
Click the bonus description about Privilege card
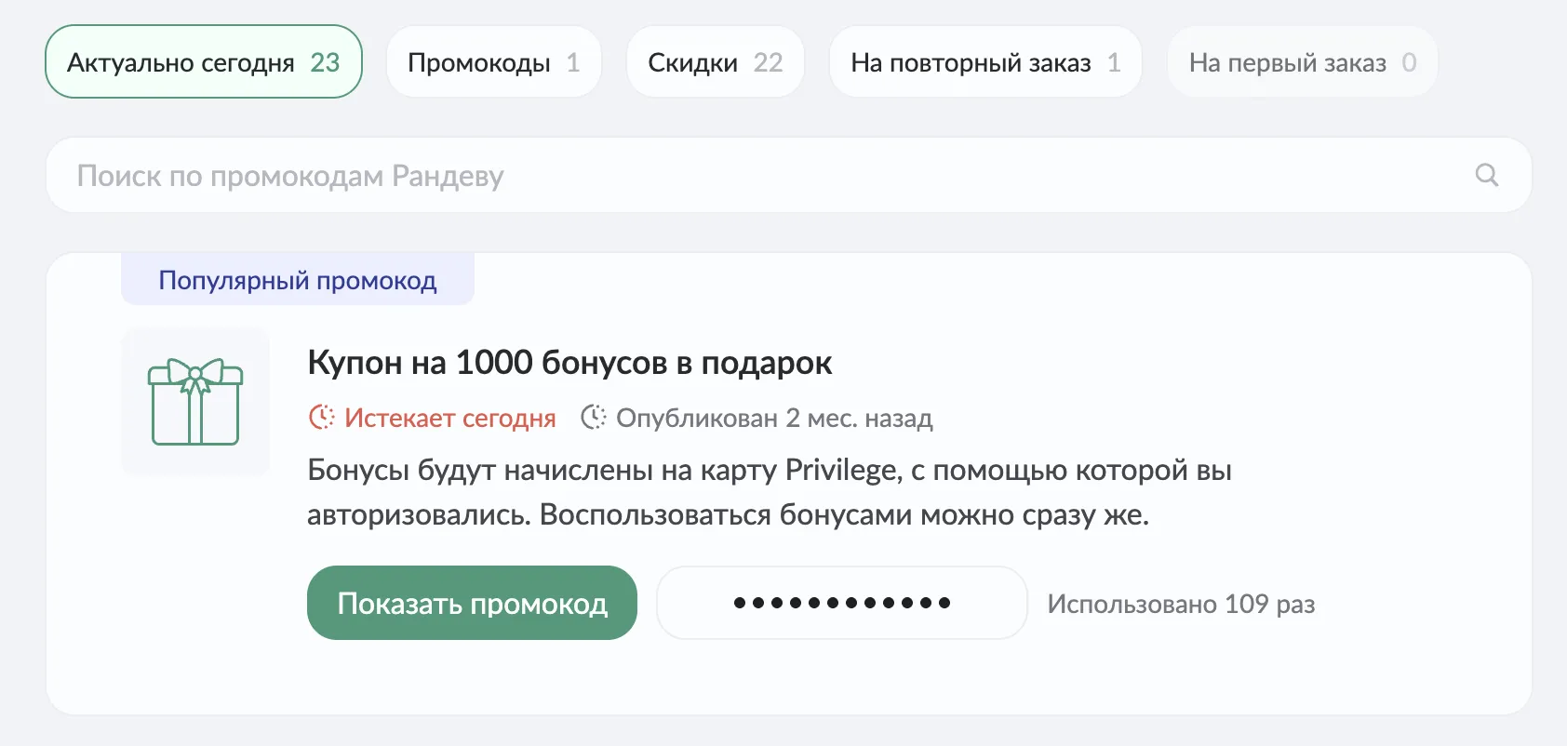pyautogui.click(x=770, y=492)
